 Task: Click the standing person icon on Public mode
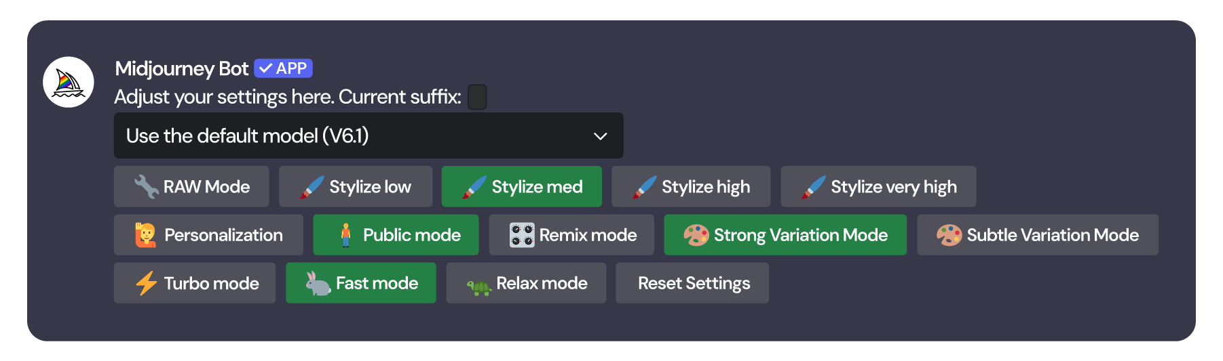coord(346,235)
